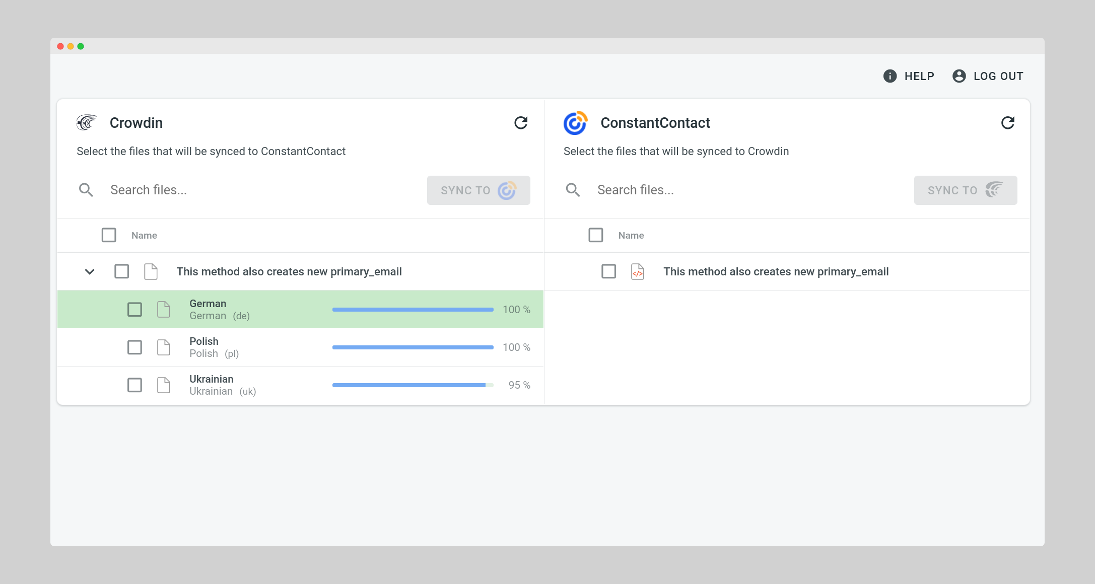Click the ConstantContact panel title
The image size is (1095, 584).
pos(655,123)
